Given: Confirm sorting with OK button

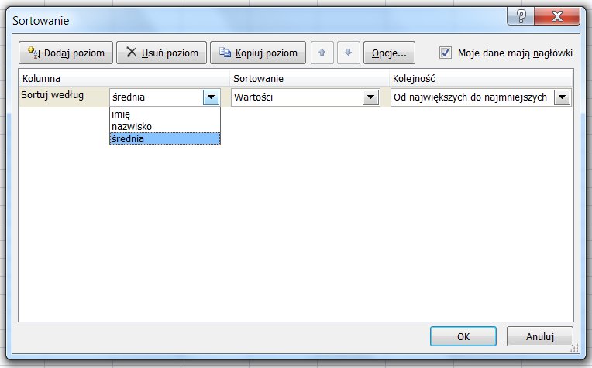Looking at the screenshot, I should click(x=463, y=336).
